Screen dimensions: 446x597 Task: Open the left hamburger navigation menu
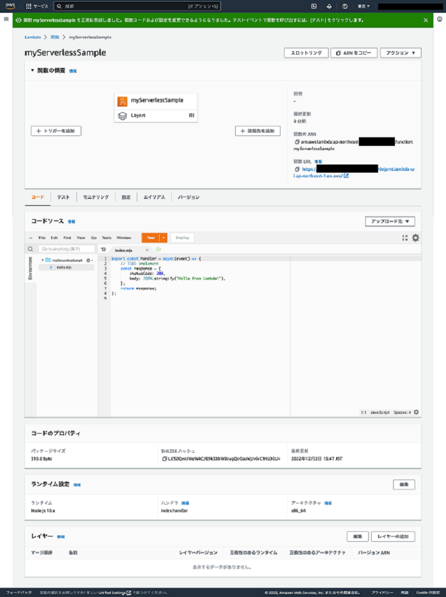tap(6, 19)
